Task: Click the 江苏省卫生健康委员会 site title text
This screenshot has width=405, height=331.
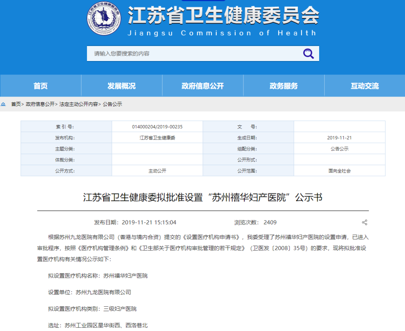Action: coord(223,16)
